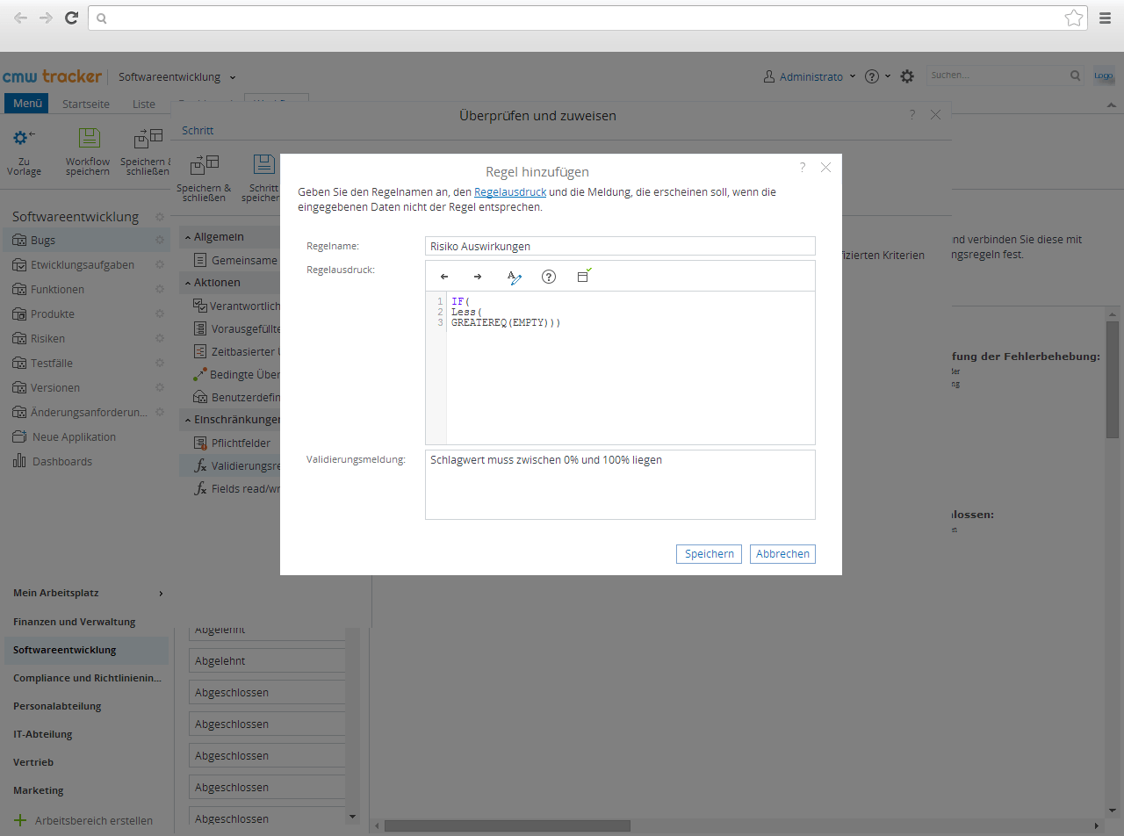1124x836 pixels.
Task: Follow the Regelausdruck link
Action: [x=510, y=191]
